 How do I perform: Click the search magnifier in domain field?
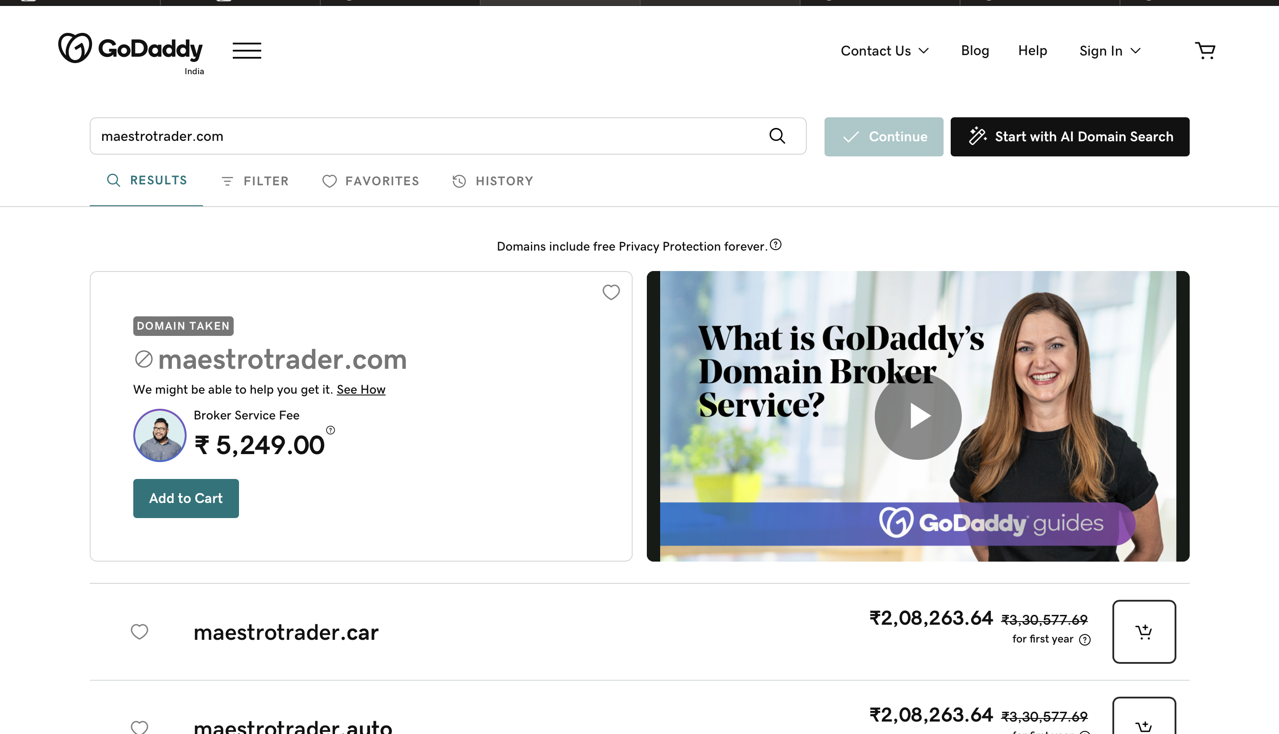point(777,136)
